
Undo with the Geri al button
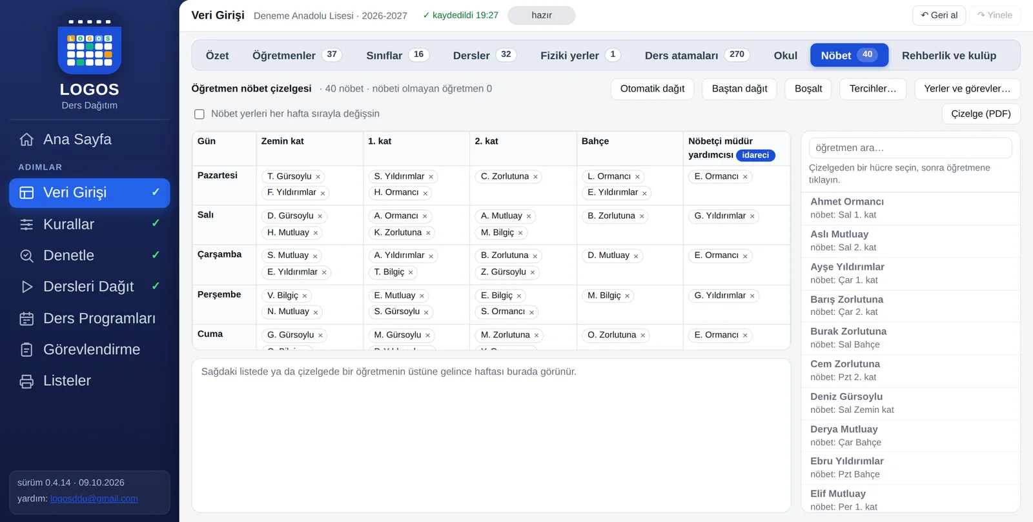(x=939, y=15)
